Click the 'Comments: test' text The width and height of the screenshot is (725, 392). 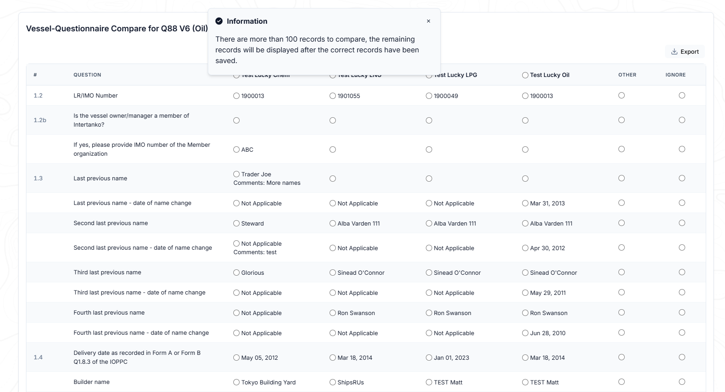coord(255,252)
